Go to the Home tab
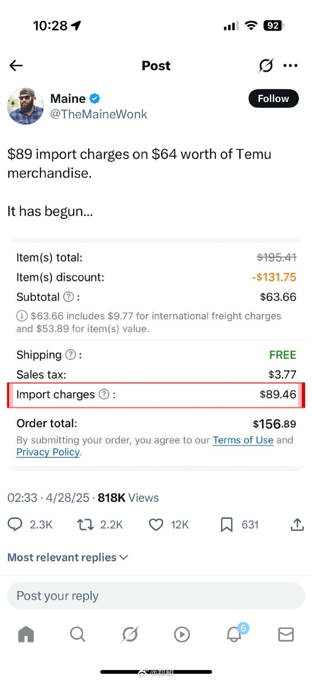 tap(26, 634)
